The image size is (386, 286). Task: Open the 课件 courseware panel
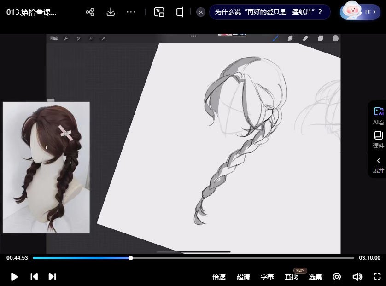[378, 140]
